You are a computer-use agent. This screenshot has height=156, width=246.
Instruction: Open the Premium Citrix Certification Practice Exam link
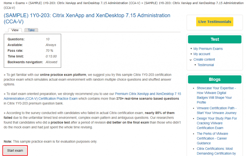[93, 96]
